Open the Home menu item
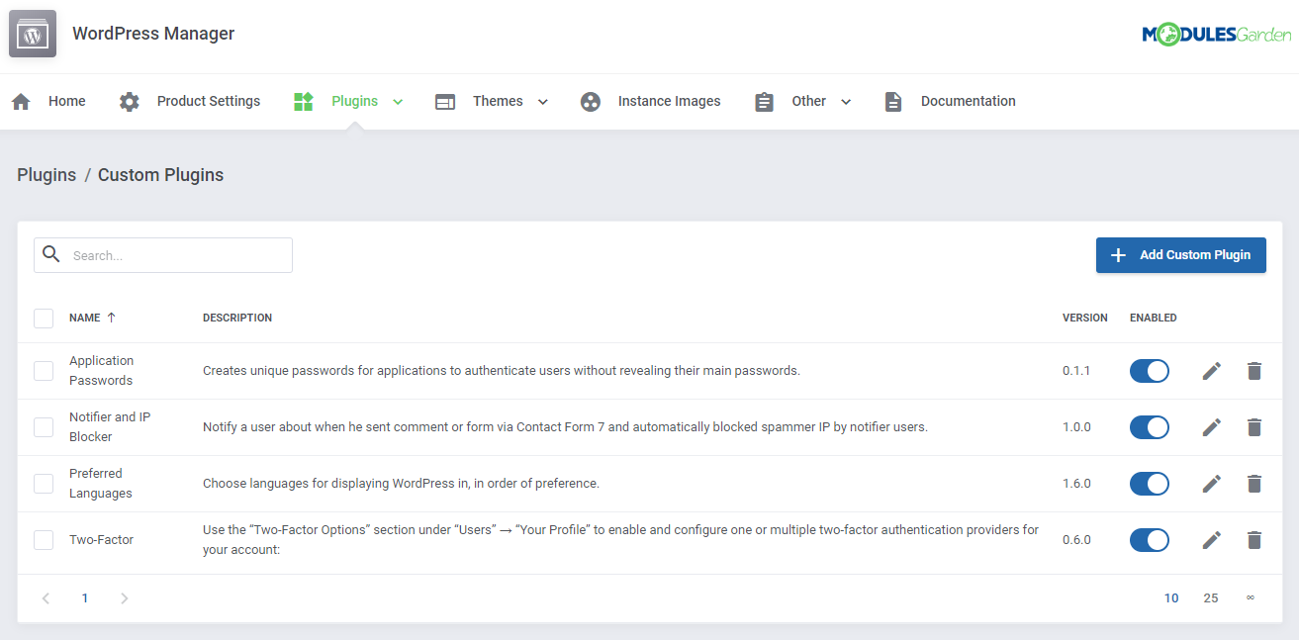Viewport: 1299px width, 640px height. click(x=67, y=101)
